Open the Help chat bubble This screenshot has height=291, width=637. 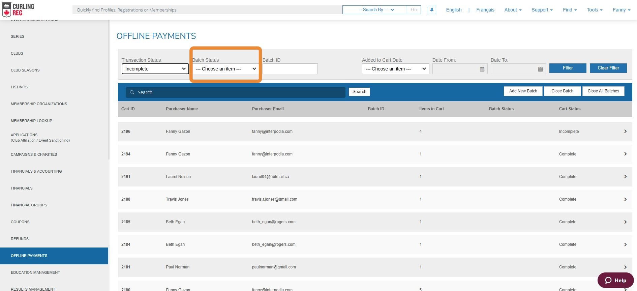click(615, 280)
